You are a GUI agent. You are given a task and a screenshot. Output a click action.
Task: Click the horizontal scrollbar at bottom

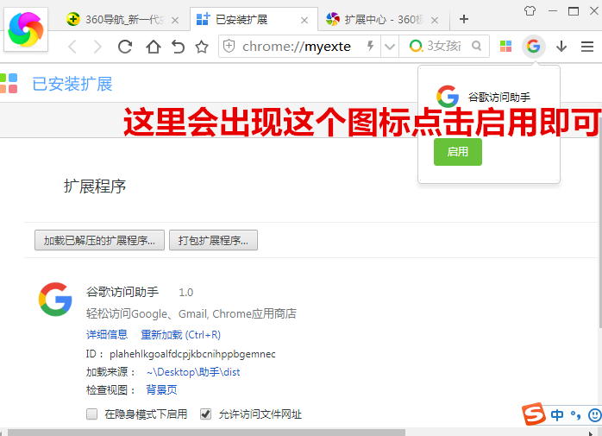click(206, 433)
